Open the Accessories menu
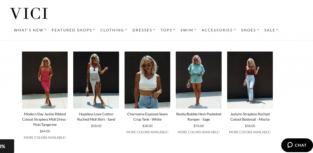The image size is (313, 153). pyautogui.click(x=219, y=30)
